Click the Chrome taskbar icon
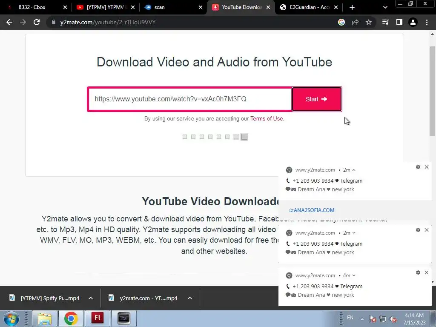Screen dimensions: 436x327 [71, 318]
